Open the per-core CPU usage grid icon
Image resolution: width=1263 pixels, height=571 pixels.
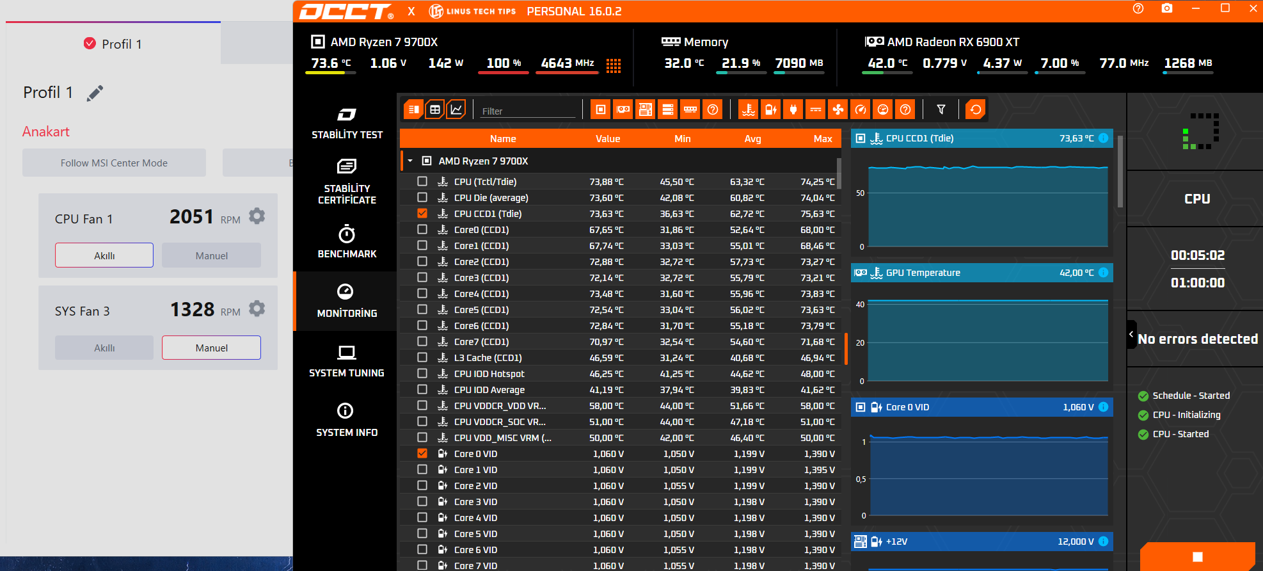[614, 65]
